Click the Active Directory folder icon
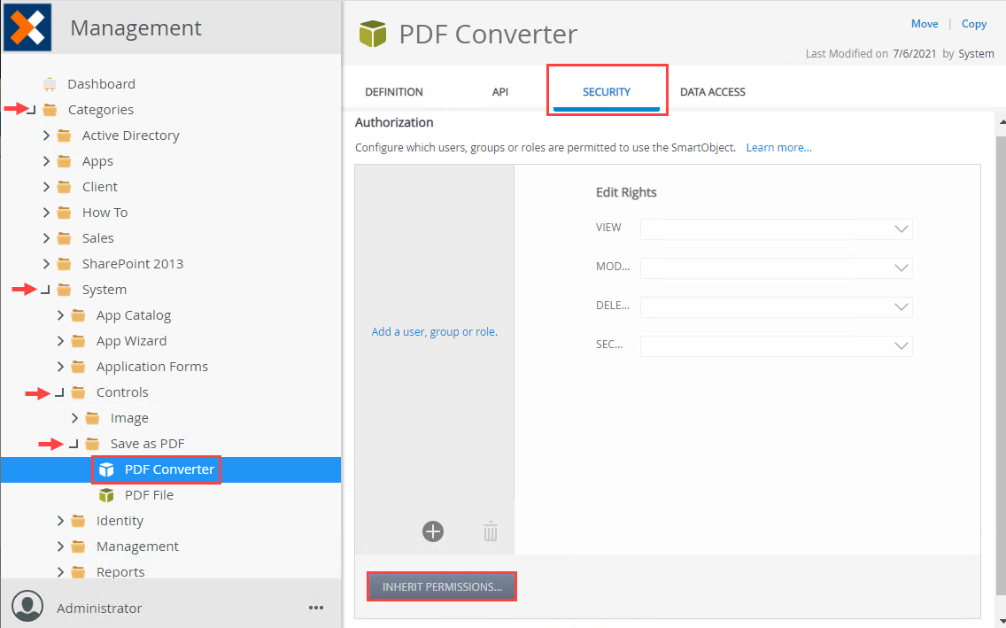Viewport: 1006px width, 628px height. tap(64, 136)
